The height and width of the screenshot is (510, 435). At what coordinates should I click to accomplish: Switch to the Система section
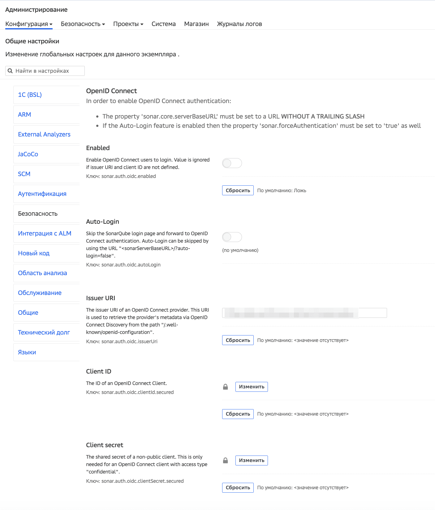coord(163,24)
